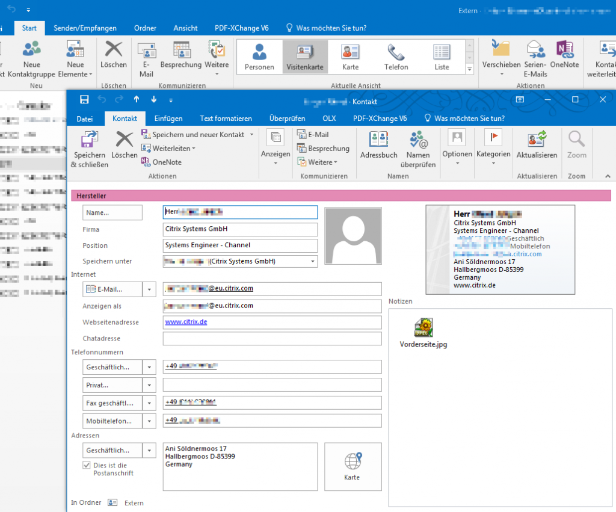Click the Privat... phone button

112,386
